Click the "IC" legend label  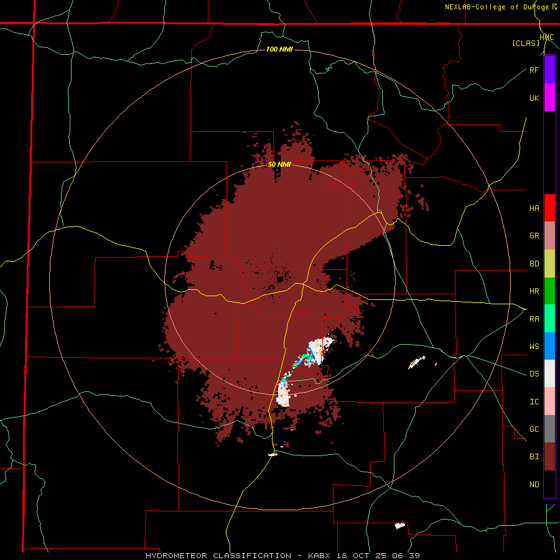534,402
